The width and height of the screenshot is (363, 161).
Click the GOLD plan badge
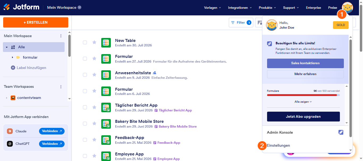point(341,25)
